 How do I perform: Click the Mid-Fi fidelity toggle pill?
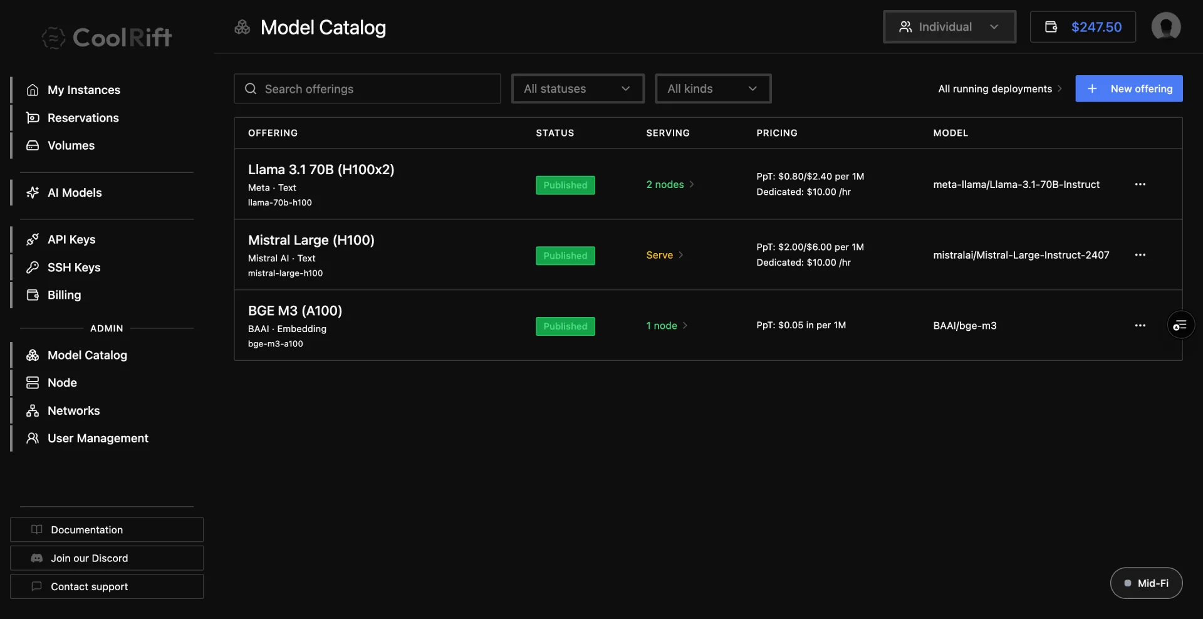click(x=1146, y=583)
